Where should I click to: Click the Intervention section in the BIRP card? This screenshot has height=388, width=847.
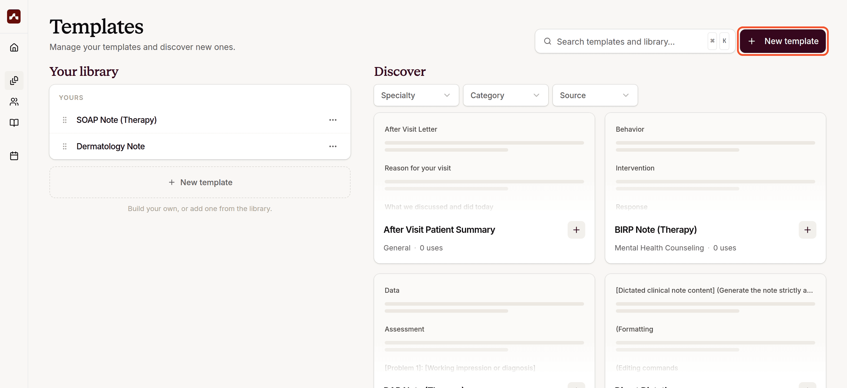[635, 168]
